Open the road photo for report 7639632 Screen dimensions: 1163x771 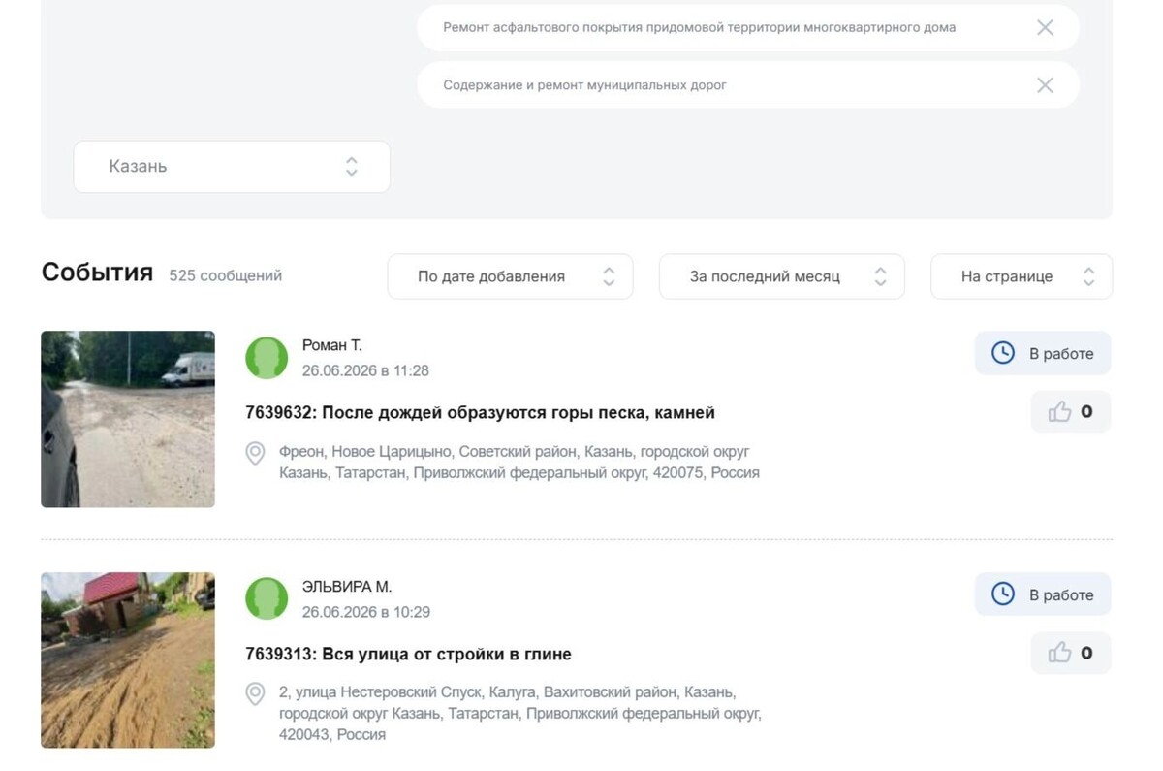coord(128,419)
